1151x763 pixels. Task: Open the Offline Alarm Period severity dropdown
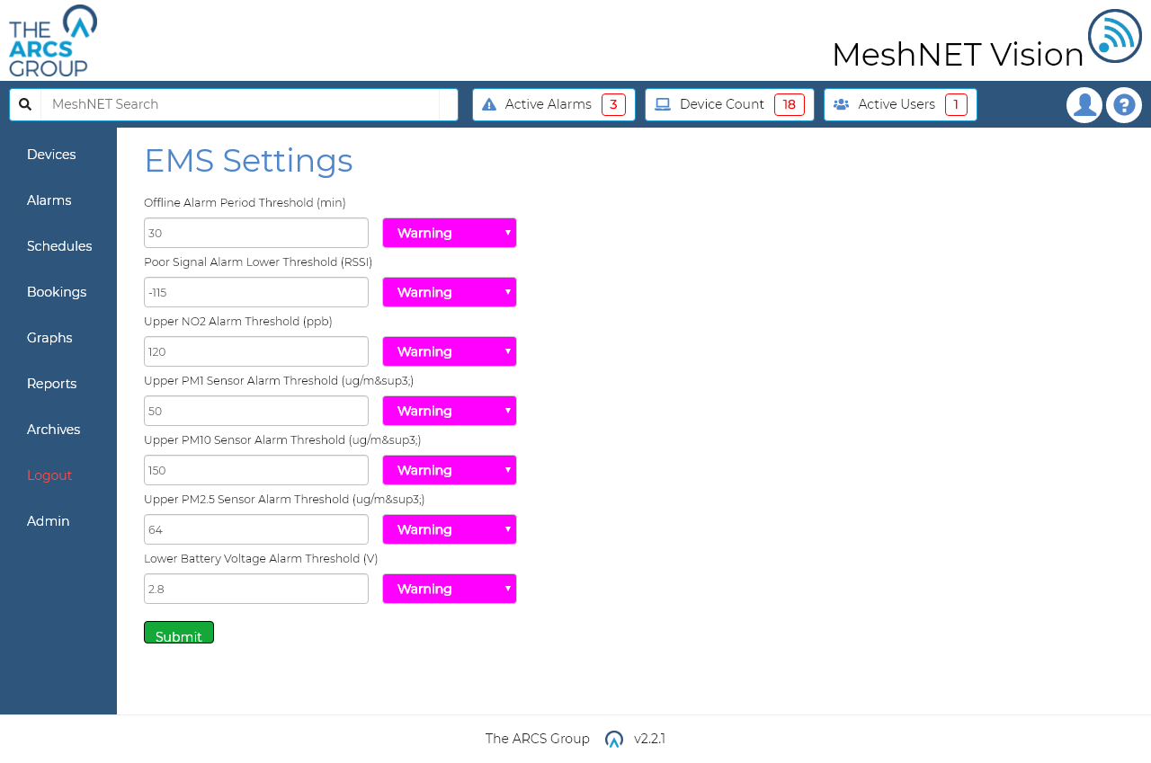coord(449,233)
